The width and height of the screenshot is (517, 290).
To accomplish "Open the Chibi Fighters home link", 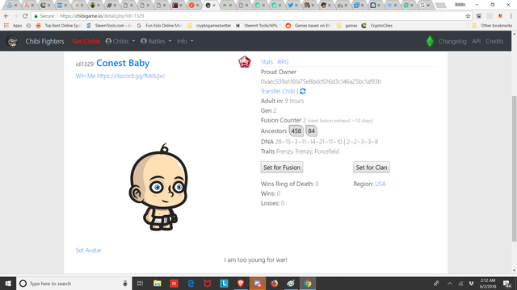I will click(44, 41).
